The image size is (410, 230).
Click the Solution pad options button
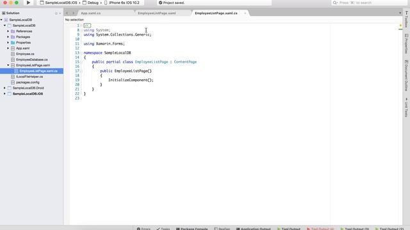pyautogui.click(x=56, y=13)
